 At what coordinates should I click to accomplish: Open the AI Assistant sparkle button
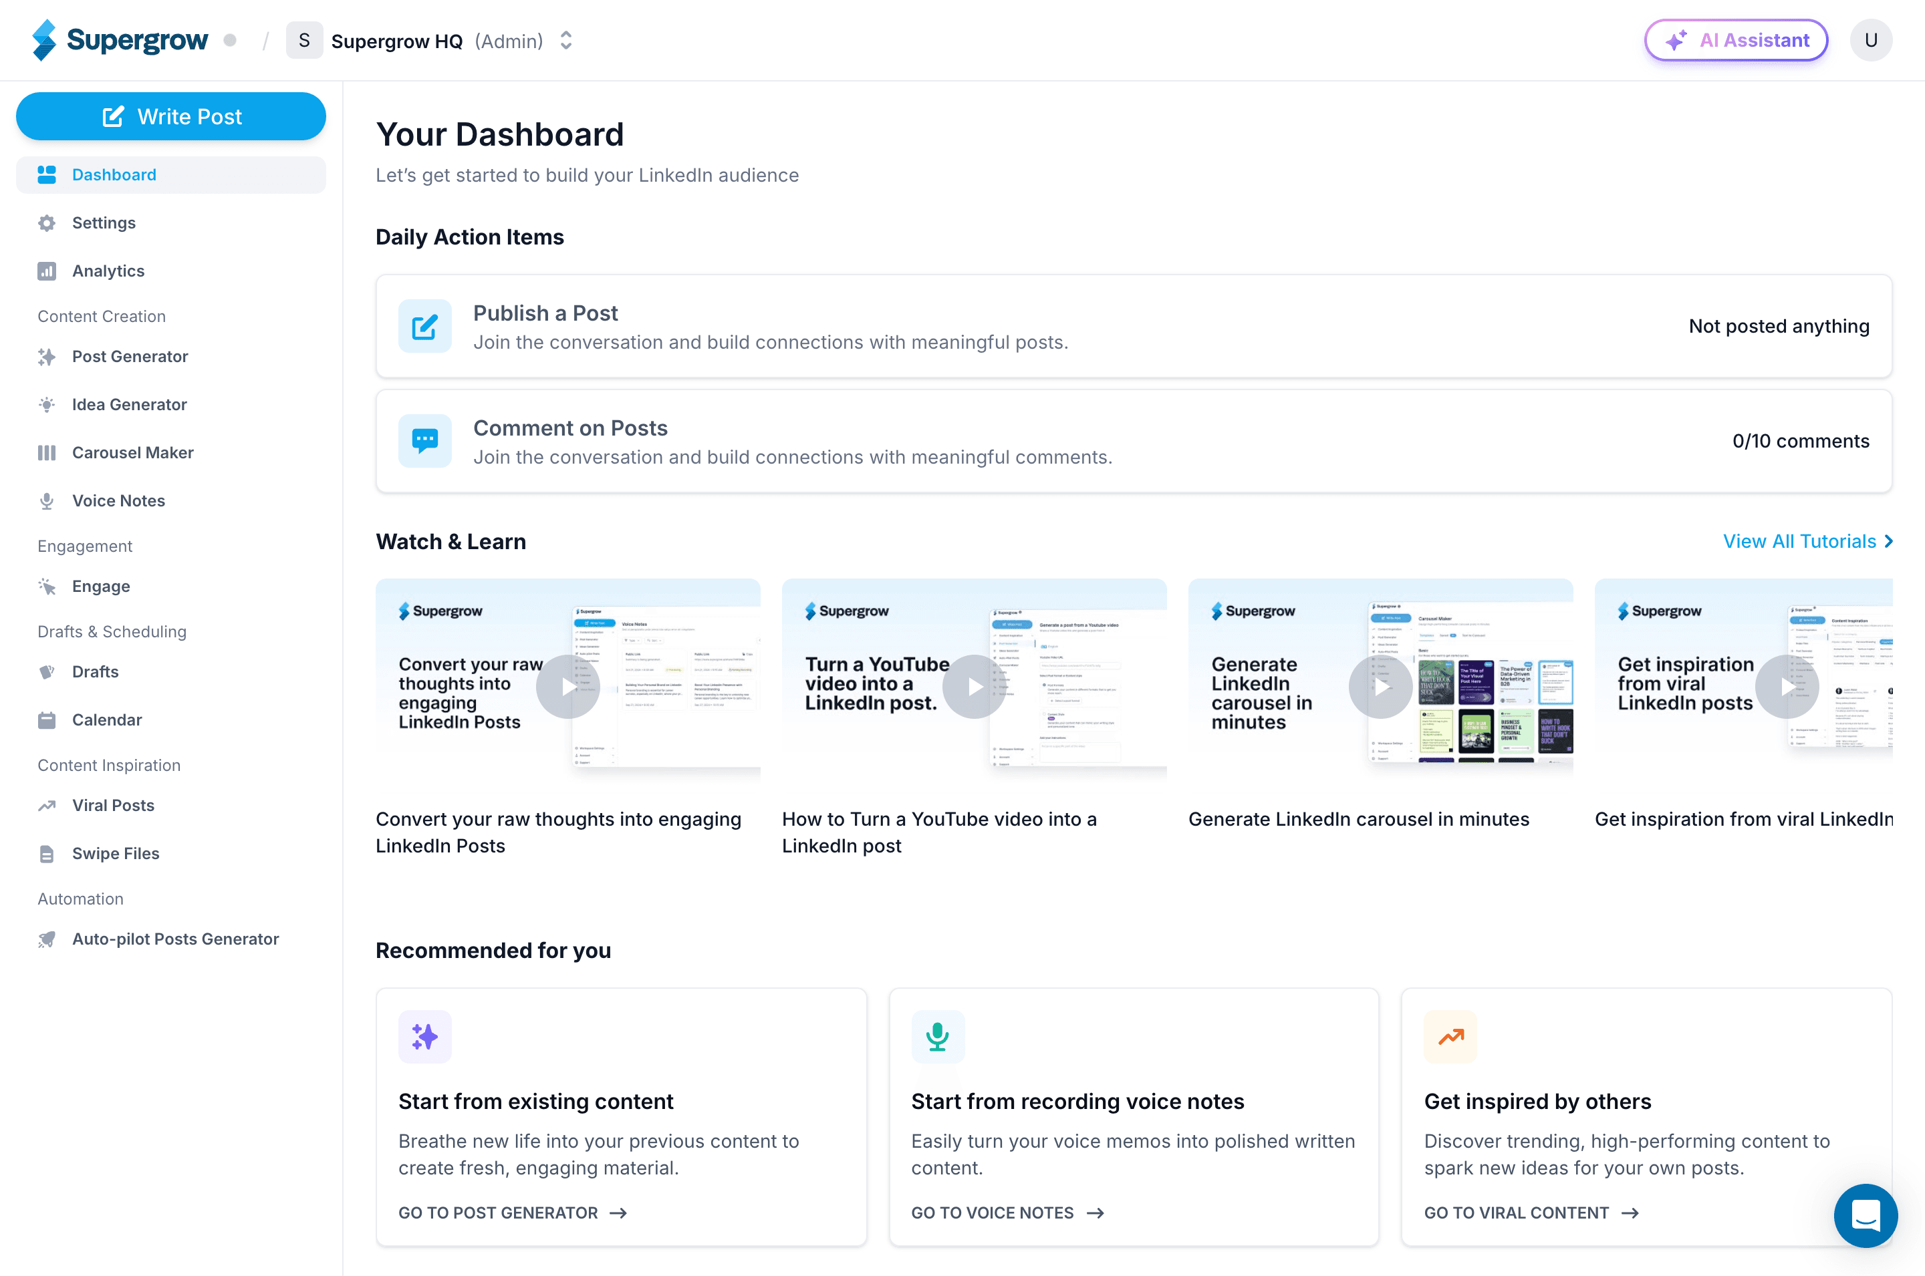1735,40
